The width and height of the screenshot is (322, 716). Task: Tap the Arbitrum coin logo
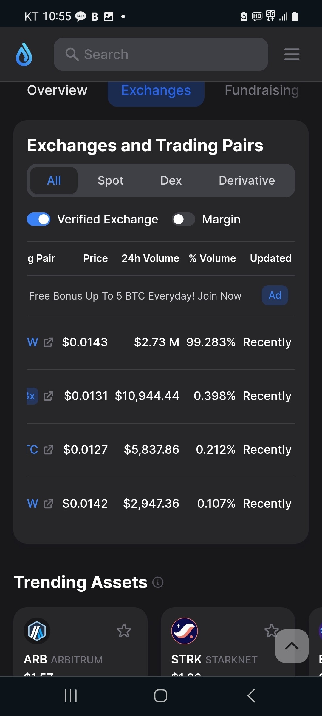tap(37, 631)
